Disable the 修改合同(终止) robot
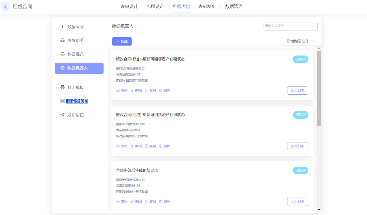This screenshot has height=215, width=367. (122, 90)
